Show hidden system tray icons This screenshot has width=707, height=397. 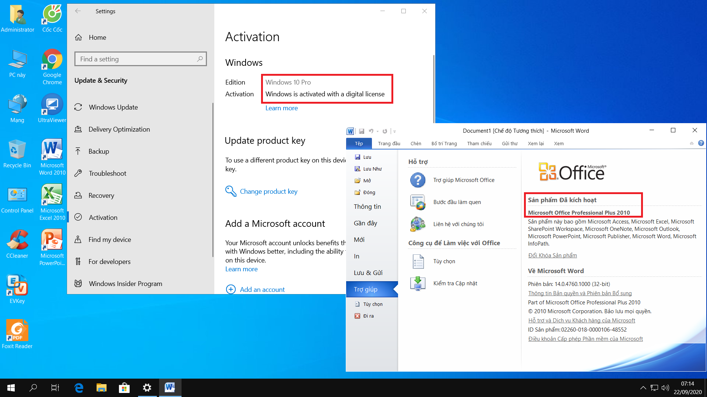click(643, 387)
